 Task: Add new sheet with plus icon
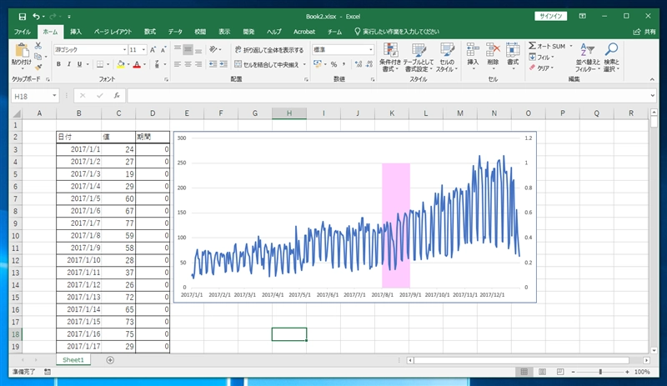[x=110, y=360]
